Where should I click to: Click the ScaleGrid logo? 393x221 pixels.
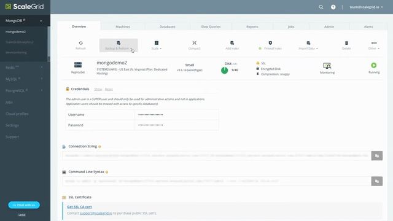(x=25, y=7)
